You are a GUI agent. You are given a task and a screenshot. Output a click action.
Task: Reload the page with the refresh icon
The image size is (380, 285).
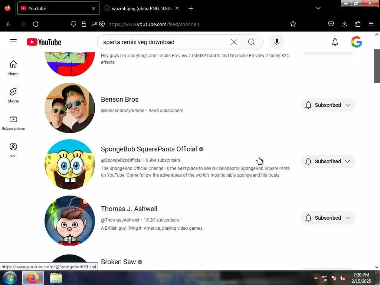point(36,24)
